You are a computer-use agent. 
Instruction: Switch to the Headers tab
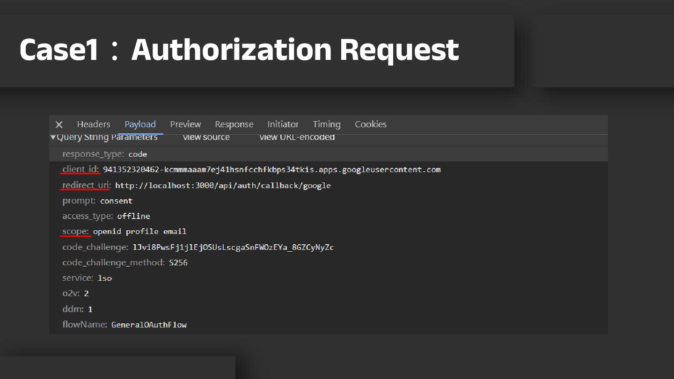coord(94,124)
